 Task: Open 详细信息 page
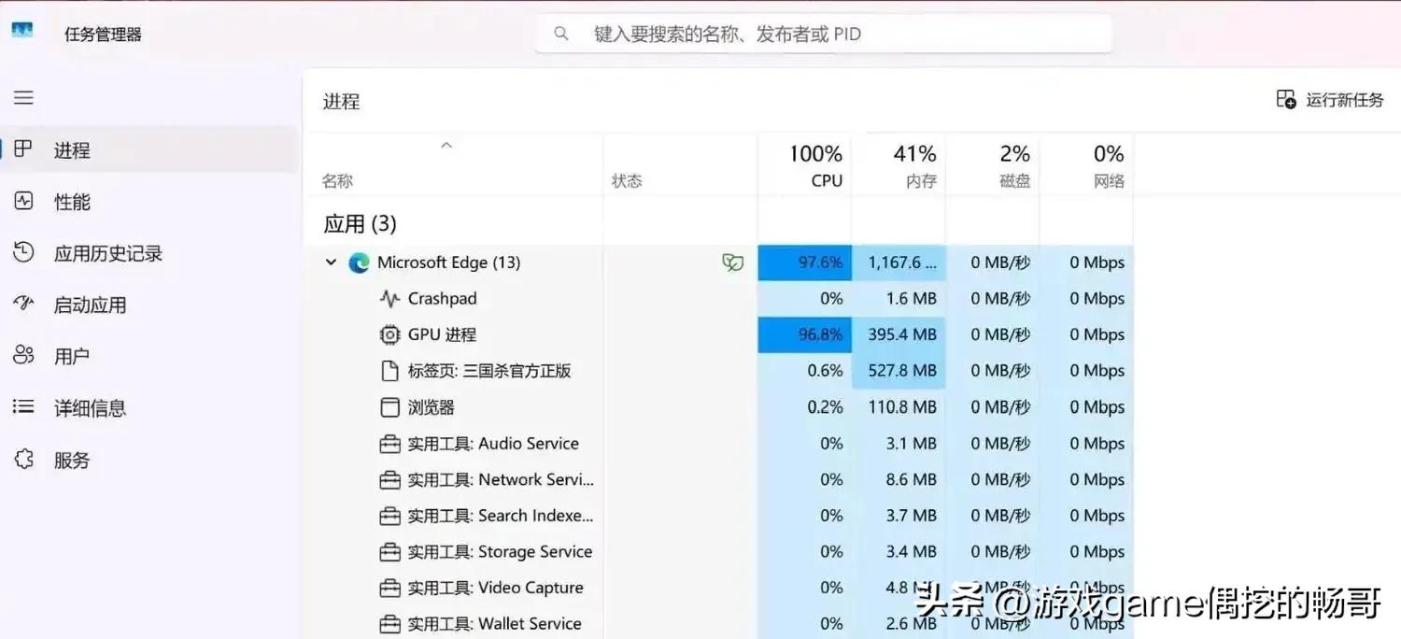pyautogui.click(x=149, y=407)
